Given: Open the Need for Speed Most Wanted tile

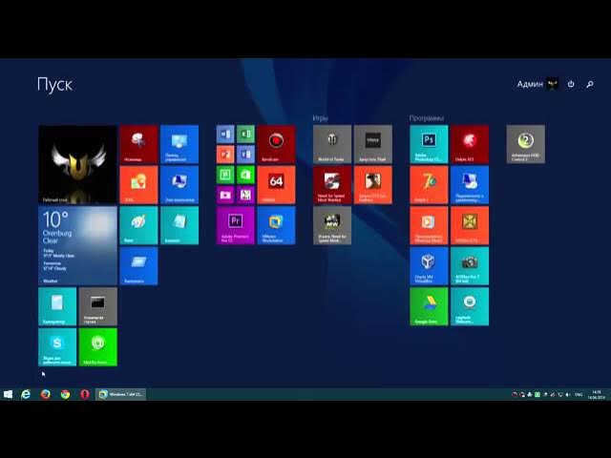Looking at the screenshot, I should tap(332, 184).
